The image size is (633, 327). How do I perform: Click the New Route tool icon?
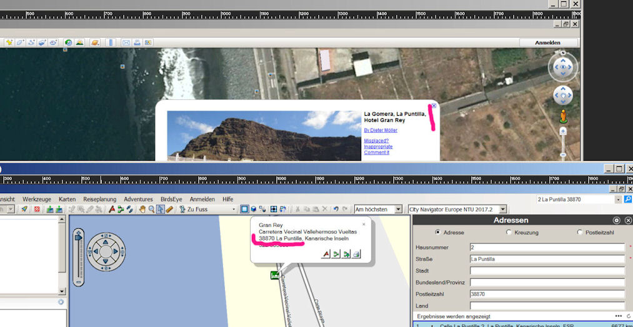(x=121, y=209)
